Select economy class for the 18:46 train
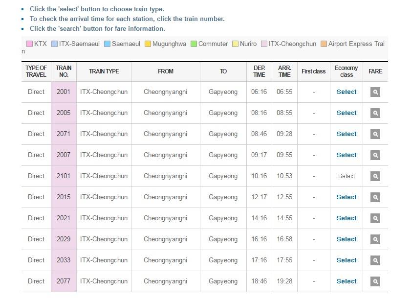The width and height of the screenshot is (412, 302). click(347, 281)
